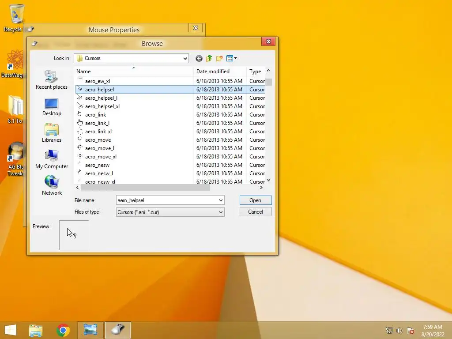This screenshot has width=452, height=339.
Task: Close the Mouse Properties window
Action: pos(196,28)
